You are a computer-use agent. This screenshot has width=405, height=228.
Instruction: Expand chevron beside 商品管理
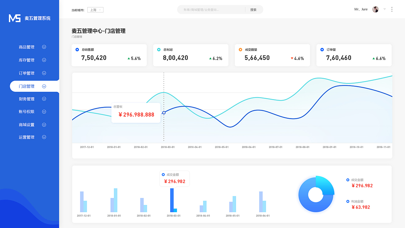click(44, 47)
